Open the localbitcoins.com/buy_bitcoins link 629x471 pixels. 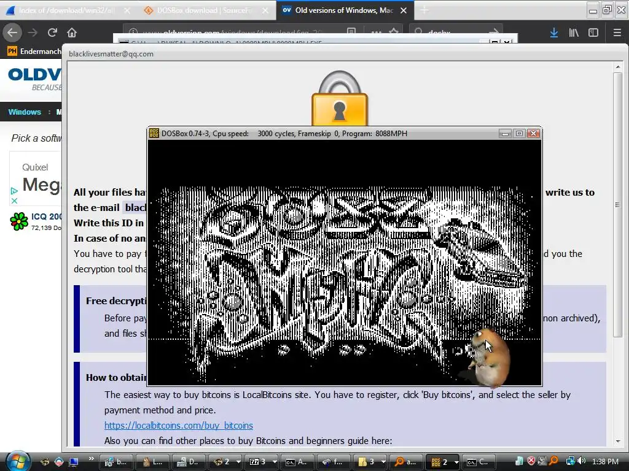pos(179,426)
